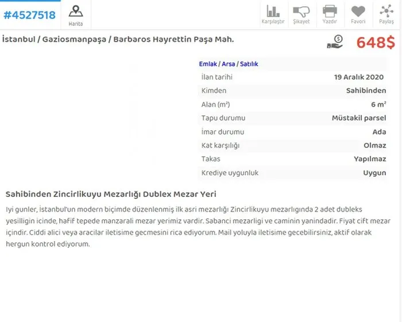Open the Arsa category breadcrumb
The width and height of the screenshot is (402, 322).
(x=228, y=64)
